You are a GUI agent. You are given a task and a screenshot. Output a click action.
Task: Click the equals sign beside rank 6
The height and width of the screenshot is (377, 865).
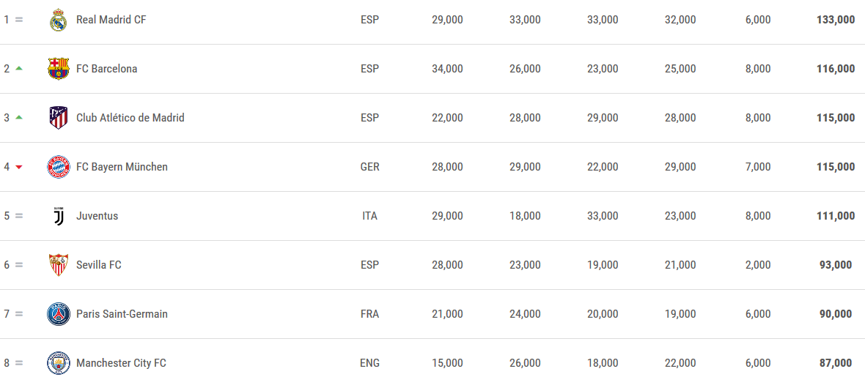click(x=19, y=265)
